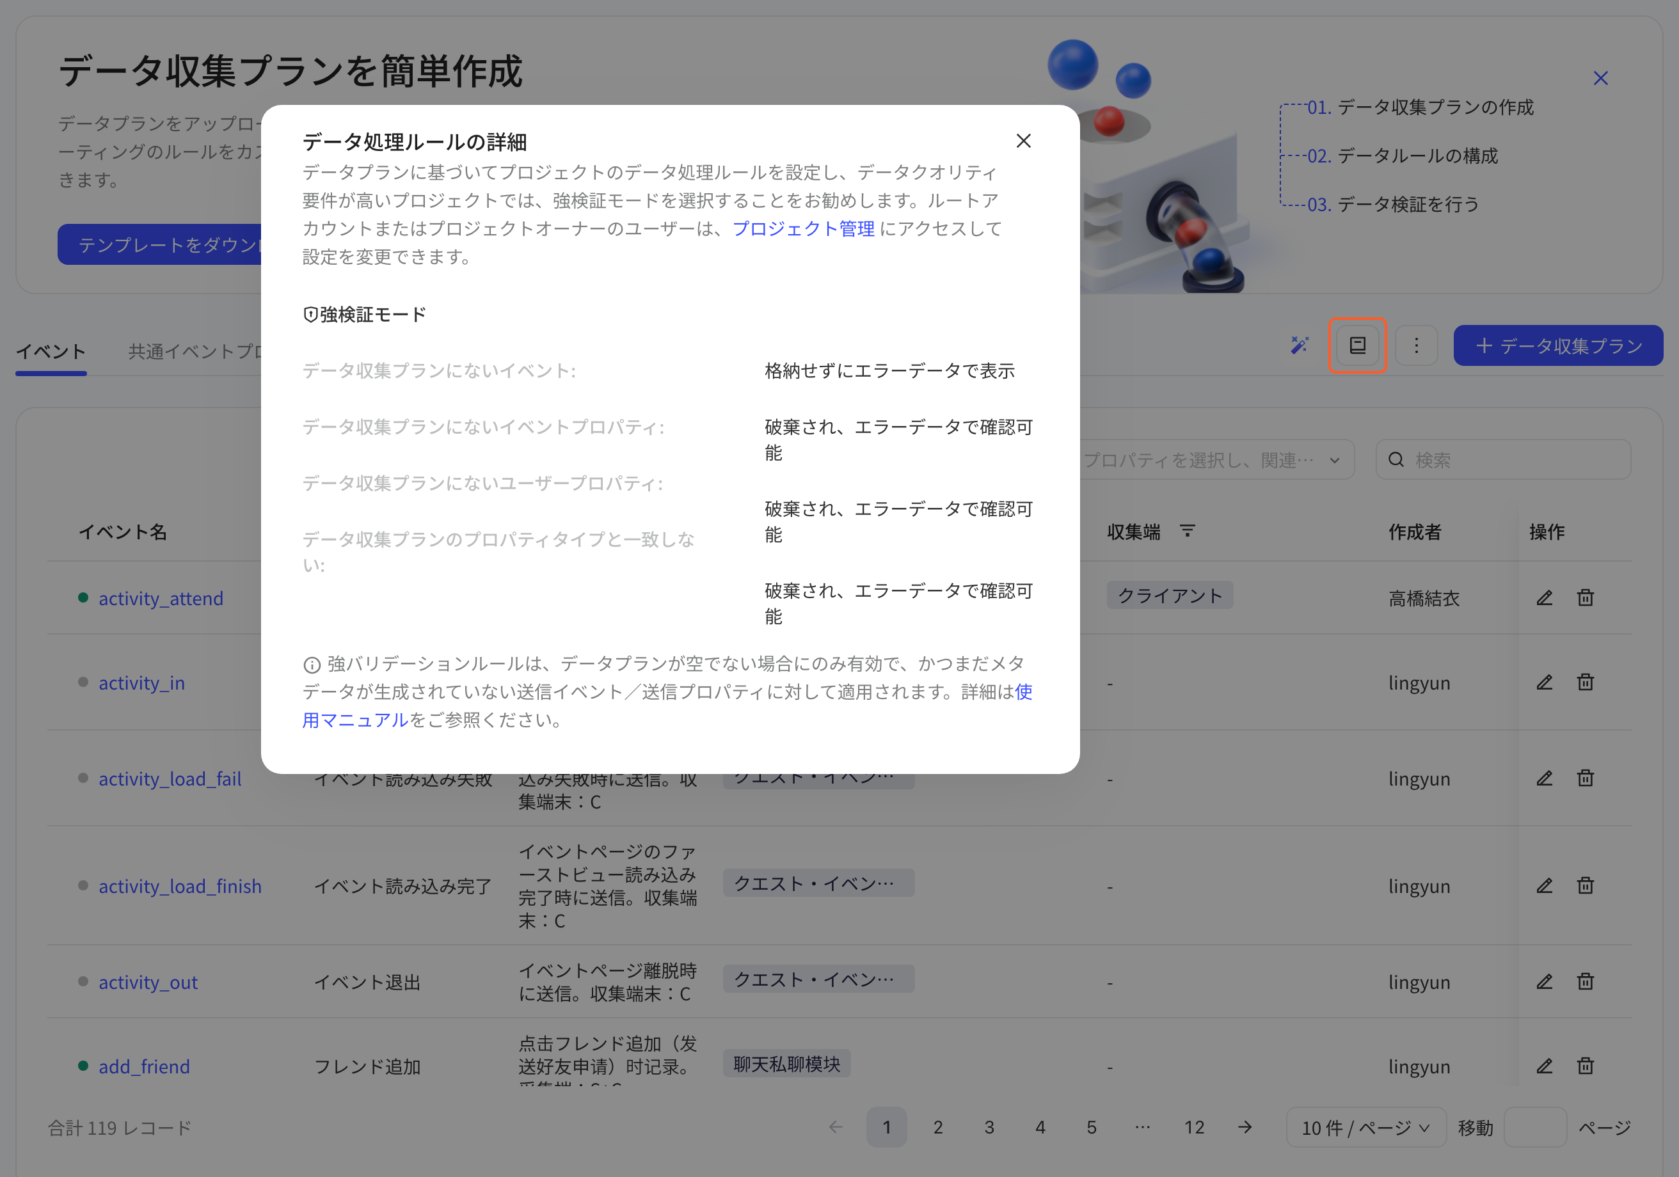Edit the activity_in event row
The height and width of the screenshot is (1177, 1679).
click(x=1545, y=682)
